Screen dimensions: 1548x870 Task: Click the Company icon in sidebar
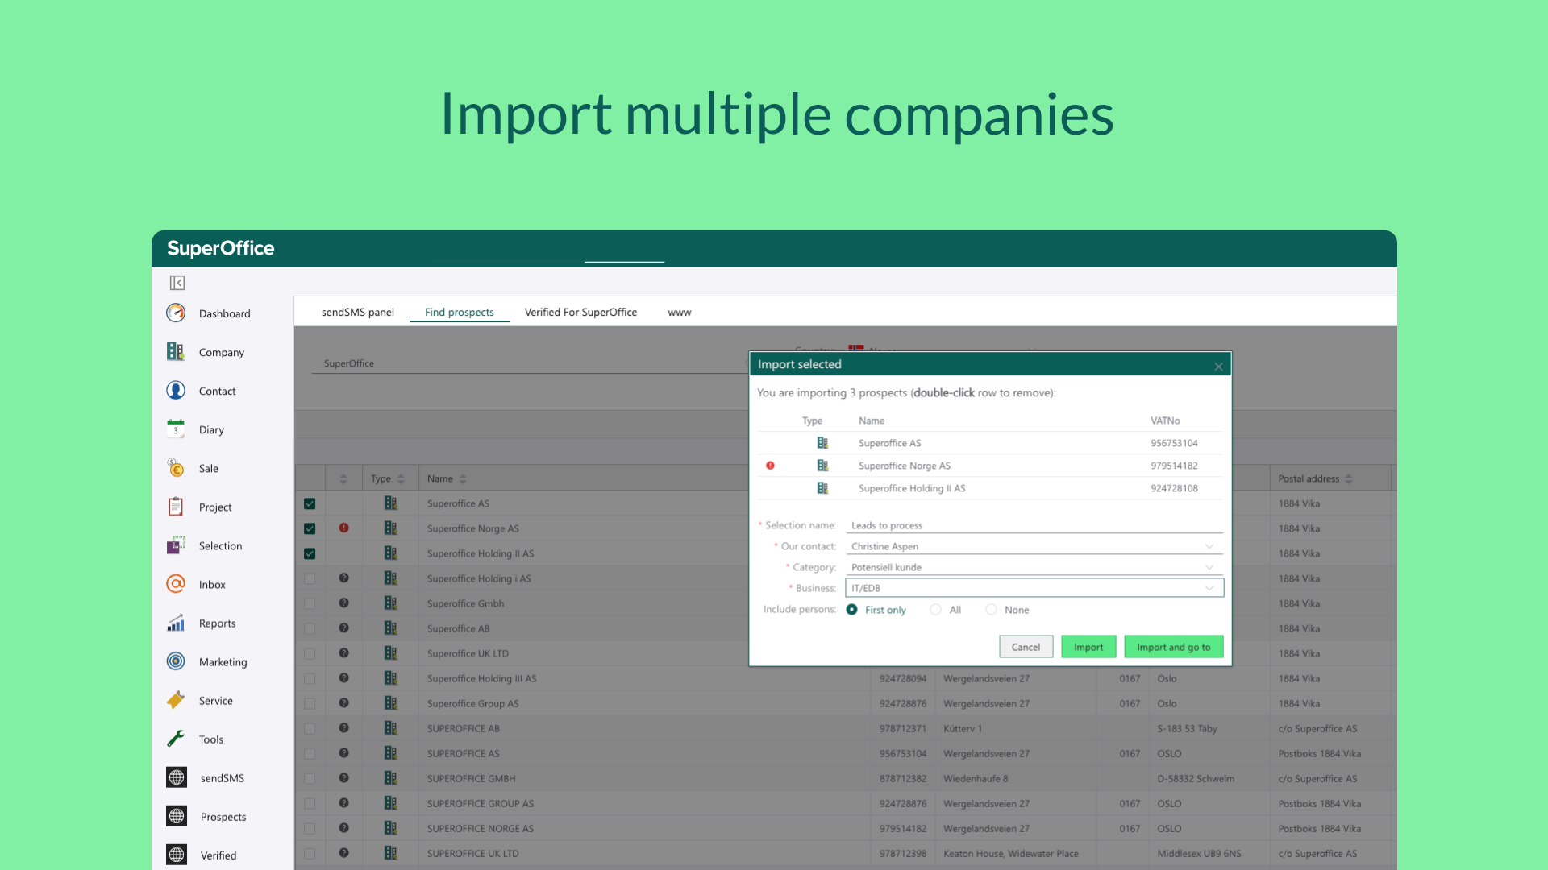tap(176, 350)
